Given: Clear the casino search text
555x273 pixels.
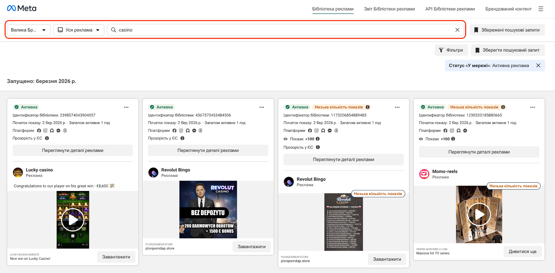Looking at the screenshot, I should [x=457, y=30].
